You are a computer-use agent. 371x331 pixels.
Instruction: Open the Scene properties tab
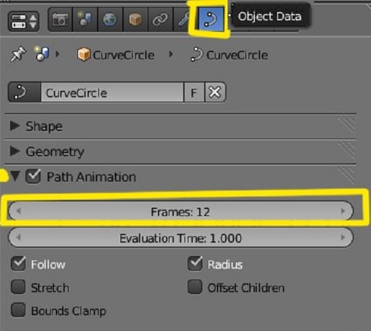click(x=85, y=19)
